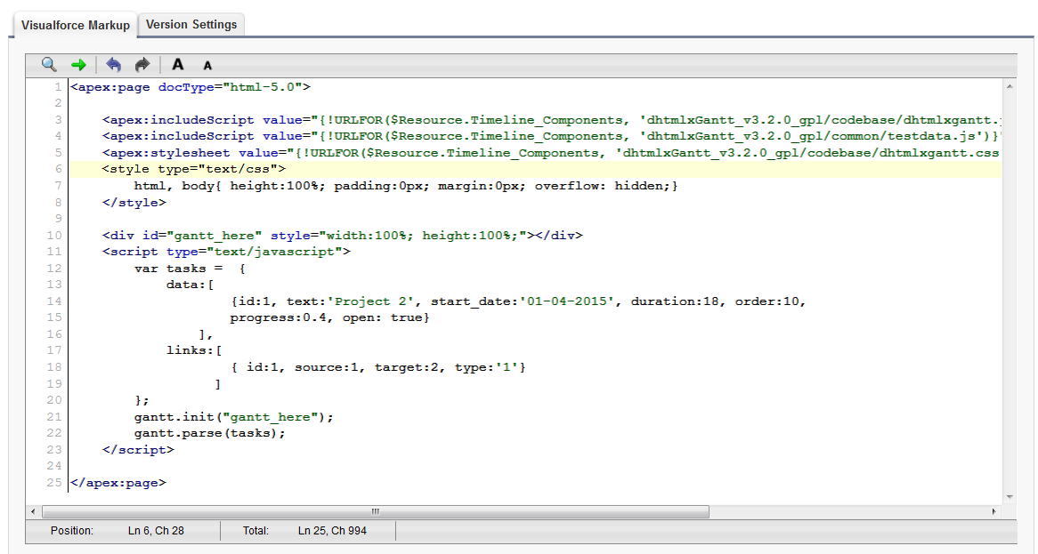Click the testdata.js includeScript line
This screenshot has width=1038, height=554.
(551, 136)
